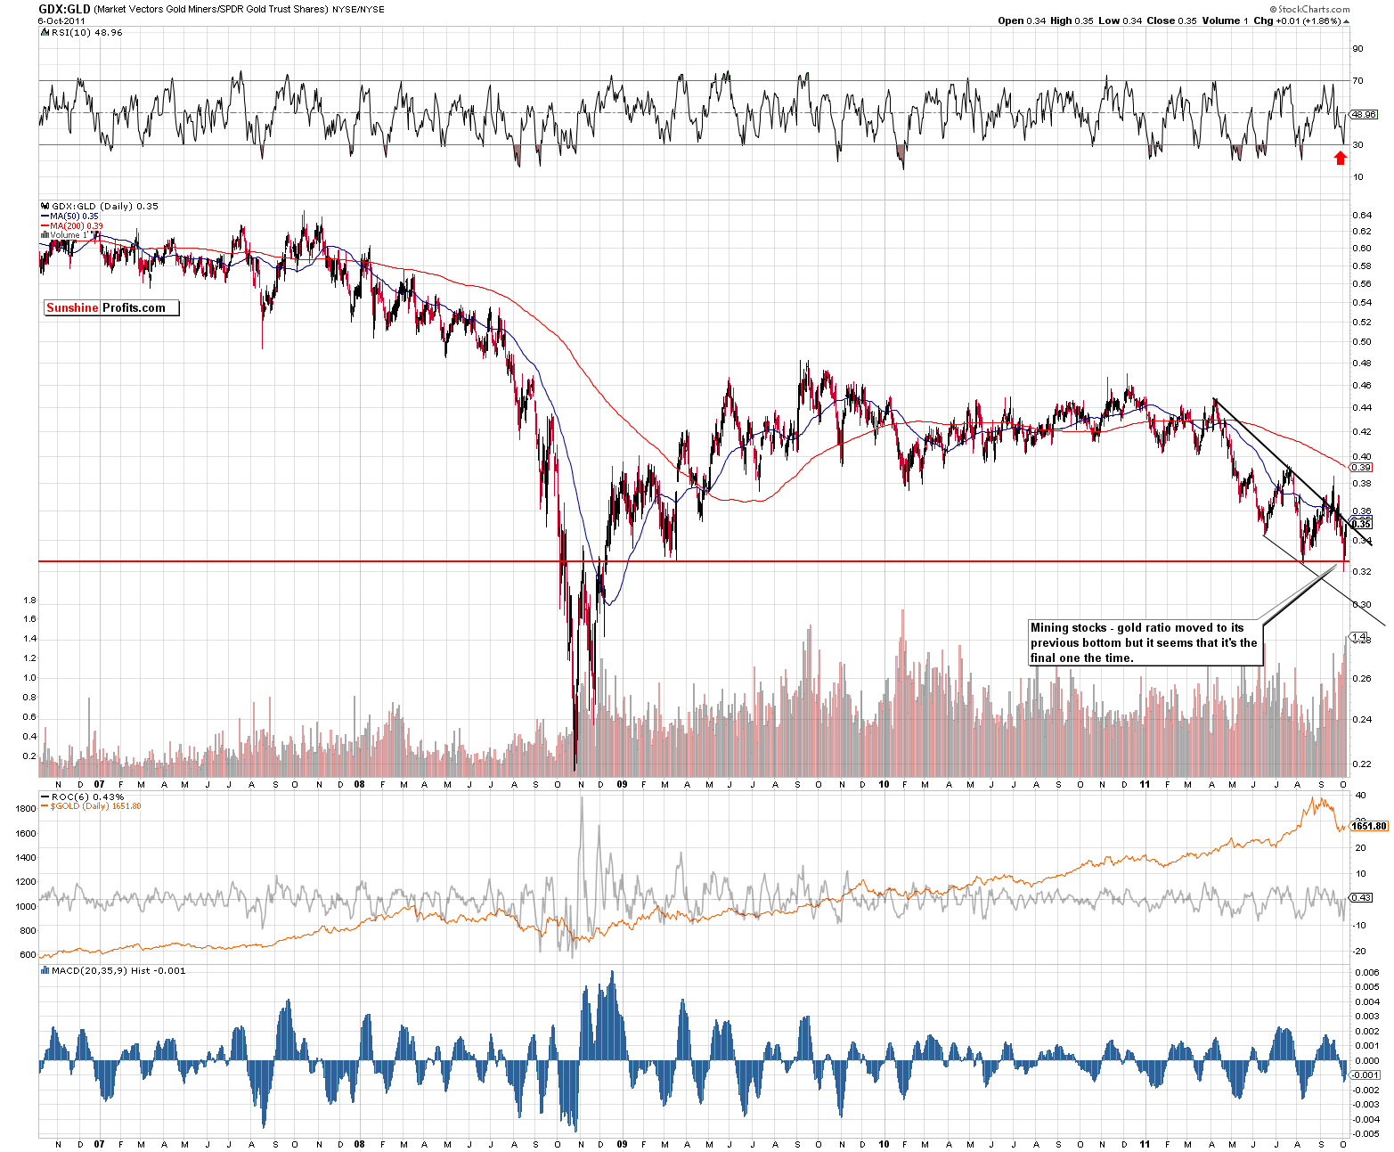Screen dimensions: 1394x1152
Task: Click the High 0.35 value
Action: click(1072, 20)
